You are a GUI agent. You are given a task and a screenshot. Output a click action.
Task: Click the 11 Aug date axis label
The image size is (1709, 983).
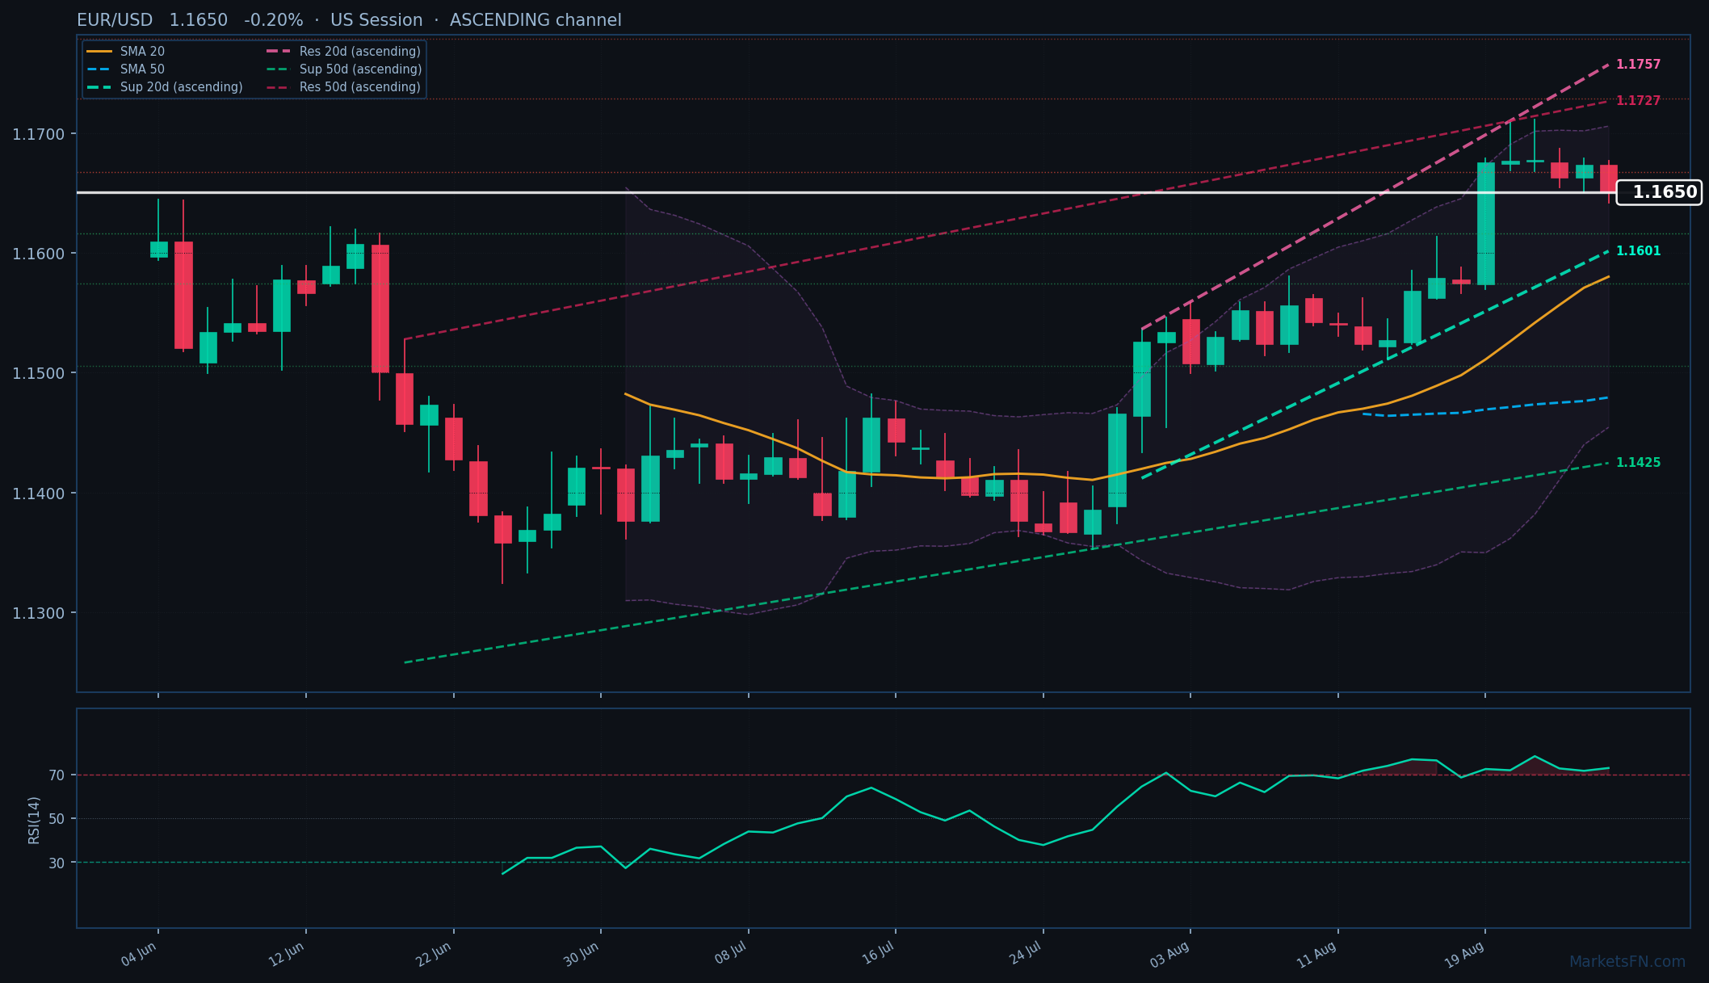coord(1316,956)
